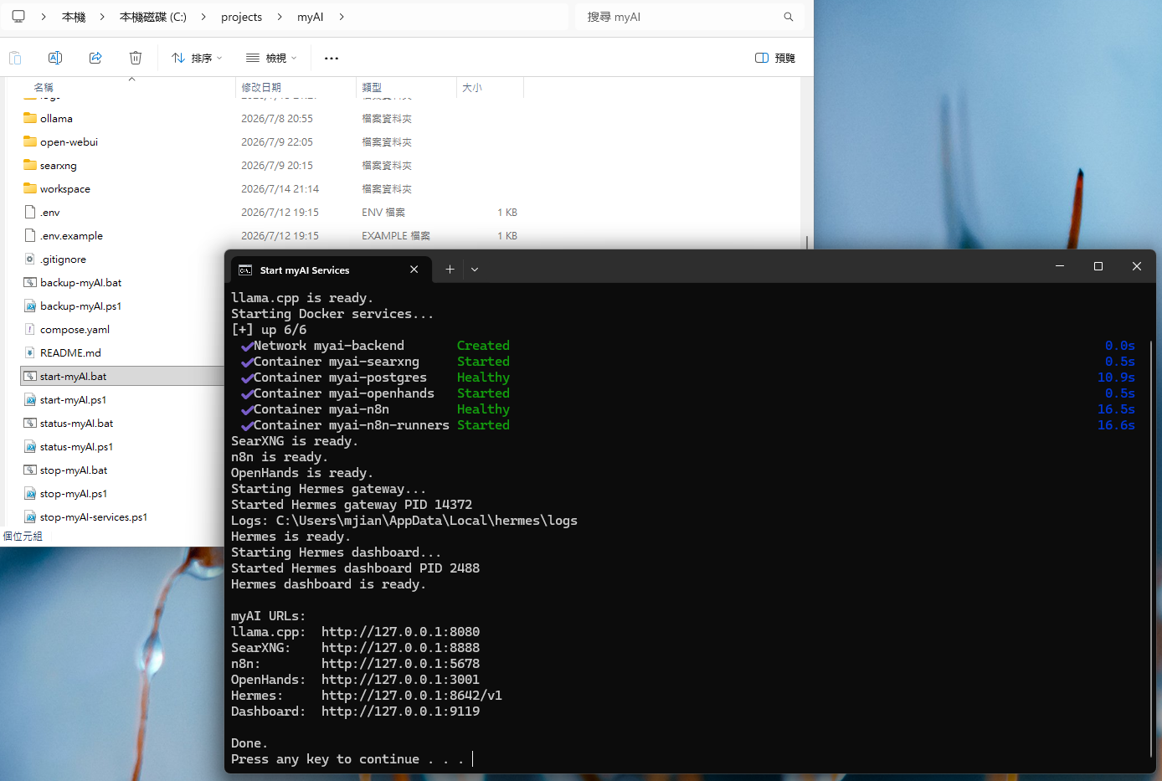Click the Explorer file list scrollbar

coord(806,243)
